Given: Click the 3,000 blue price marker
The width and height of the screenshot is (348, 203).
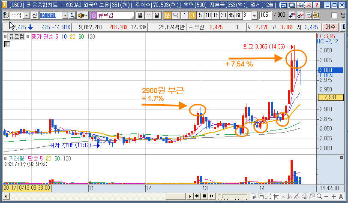Looking at the screenshot, I should click(x=331, y=70).
